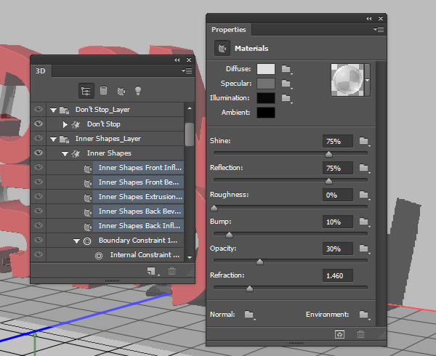The width and height of the screenshot is (436, 356).
Task: Click trash icon in 3D panel
Action: [x=171, y=271]
